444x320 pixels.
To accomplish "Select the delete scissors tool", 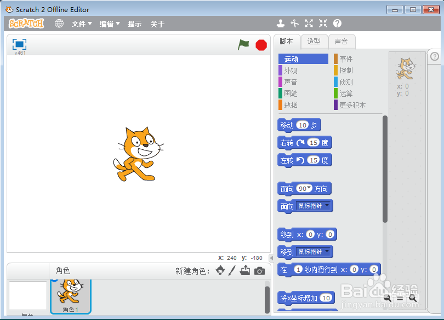I will click(294, 24).
